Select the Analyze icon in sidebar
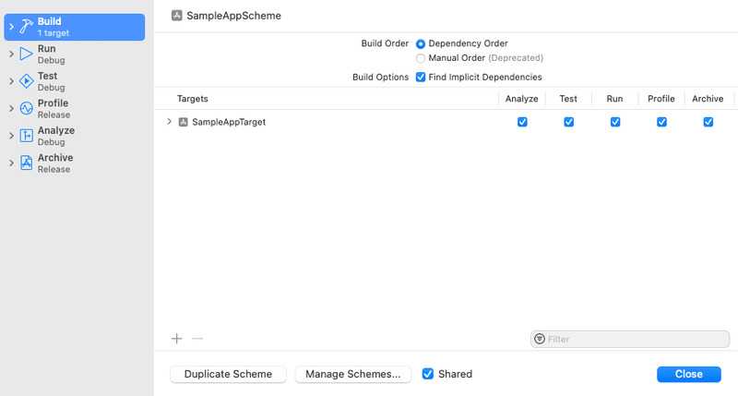 pyautogui.click(x=26, y=136)
